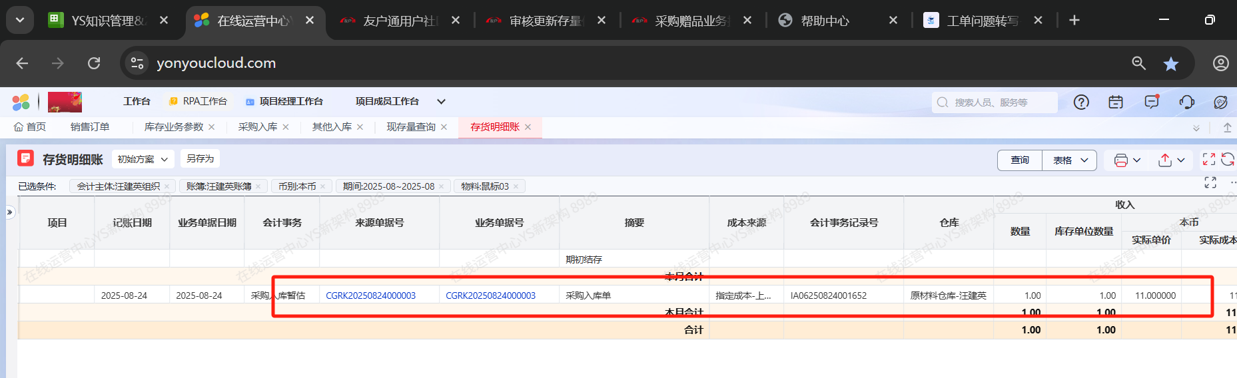
Task: Click the printer icon
Action: [x=1121, y=160]
